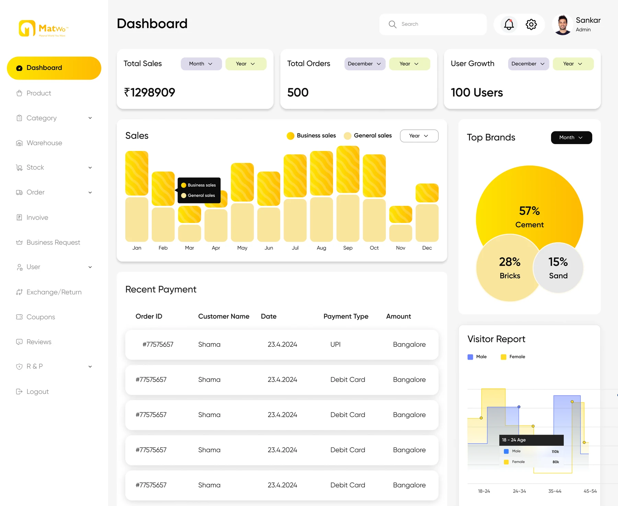Open the Reviews menu label
Screen dimensions: 618x506
(x=39, y=342)
